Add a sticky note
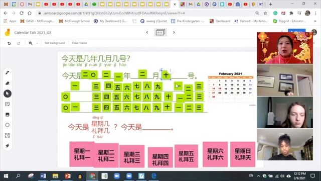The image size is (321, 181). [x=8, y=104]
